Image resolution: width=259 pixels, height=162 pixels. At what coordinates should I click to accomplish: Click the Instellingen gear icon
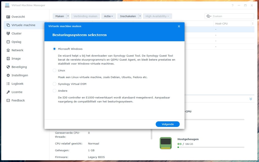tap(8, 75)
